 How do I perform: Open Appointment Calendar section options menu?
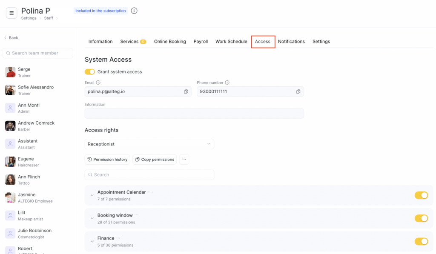pos(149,192)
